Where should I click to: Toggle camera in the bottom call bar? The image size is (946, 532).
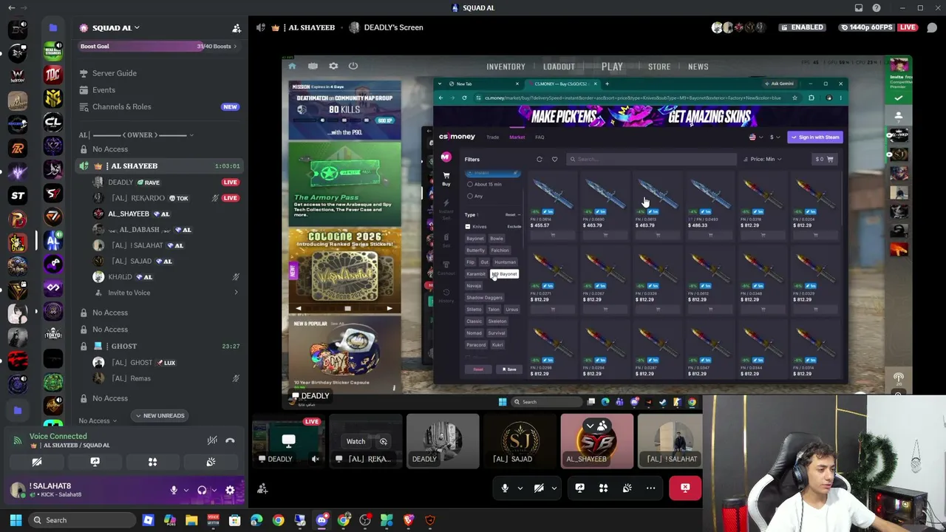pyautogui.click(x=539, y=488)
